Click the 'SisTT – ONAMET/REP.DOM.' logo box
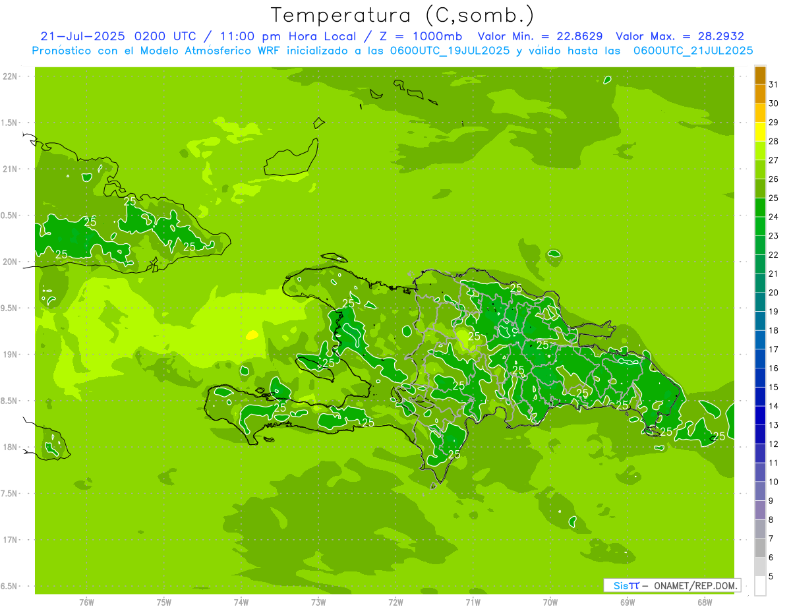This screenshot has height=611, width=791. [672, 585]
